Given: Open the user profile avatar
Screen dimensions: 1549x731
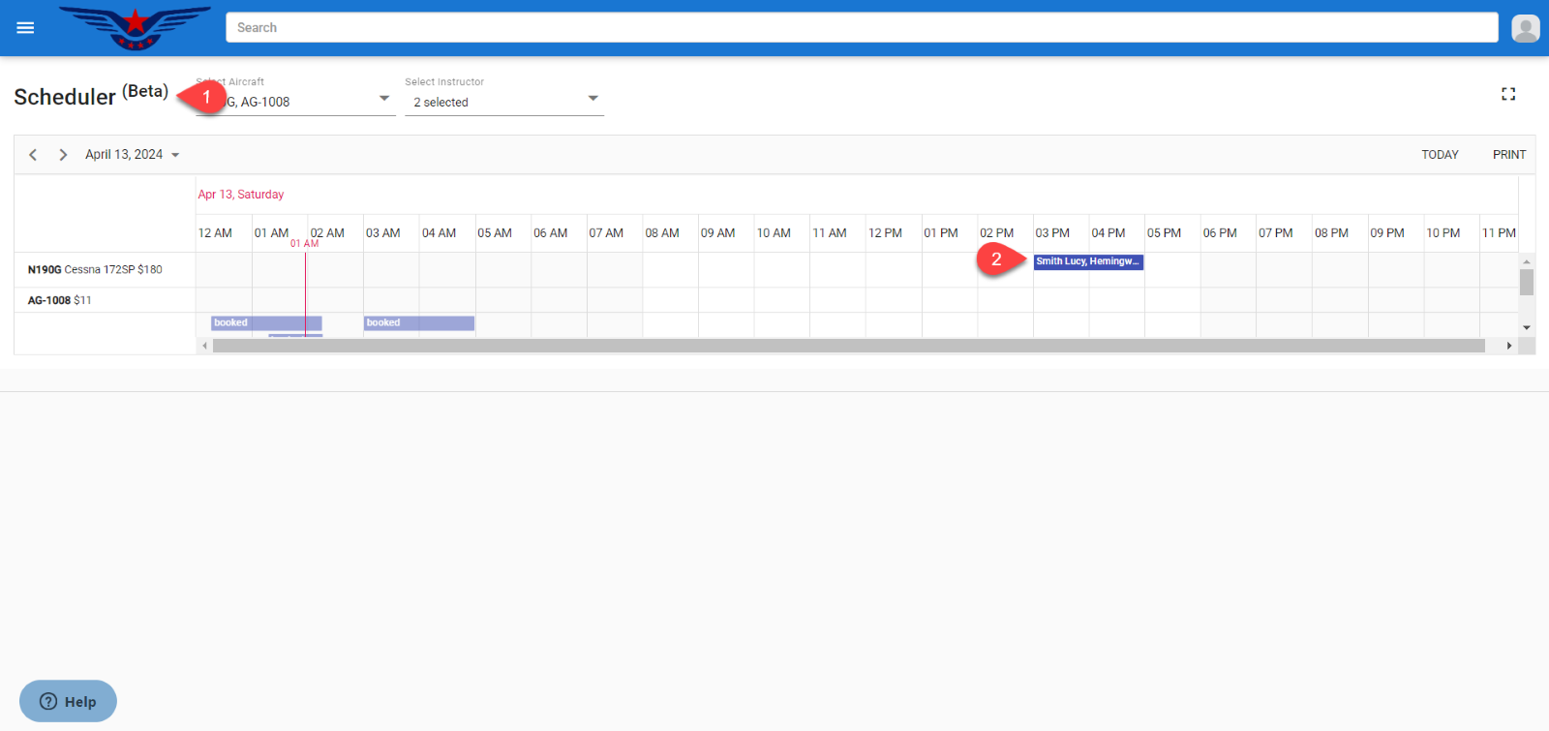Looking at the screenshot, I should pyautogui.click(x=1525, y=28).
